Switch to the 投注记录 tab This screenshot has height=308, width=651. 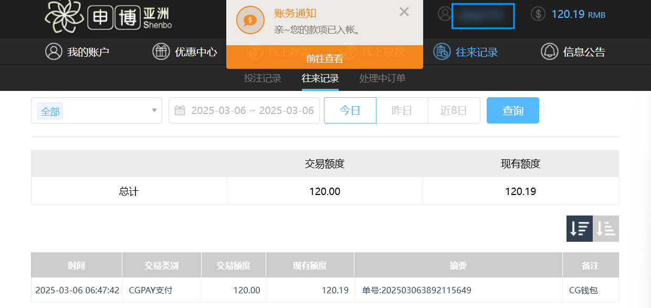[262, 79]
